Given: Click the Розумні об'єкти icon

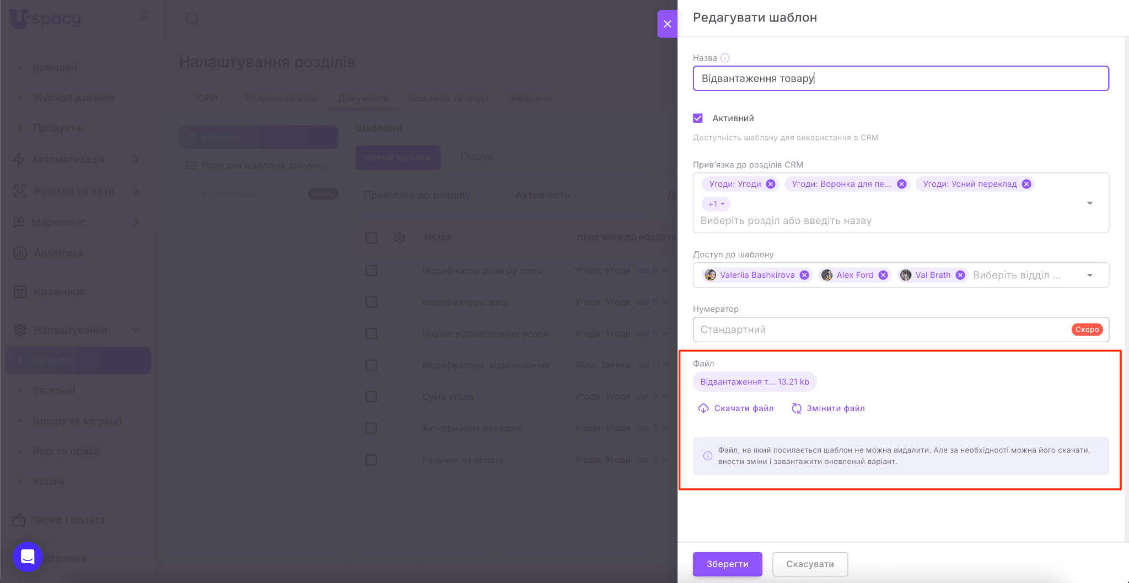Looking at the screenshot, I should click(20, 191).
